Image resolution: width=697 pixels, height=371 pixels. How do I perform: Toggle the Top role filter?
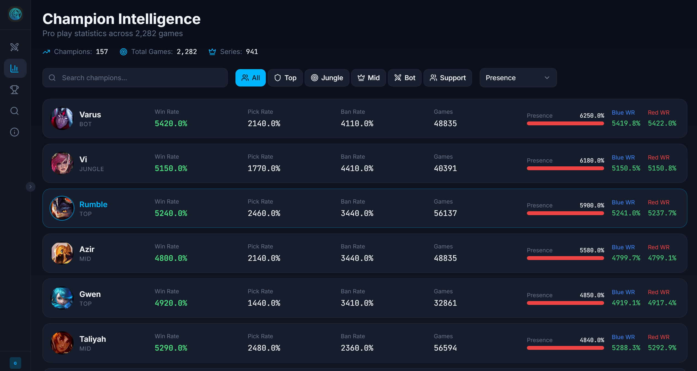[285, 78]
